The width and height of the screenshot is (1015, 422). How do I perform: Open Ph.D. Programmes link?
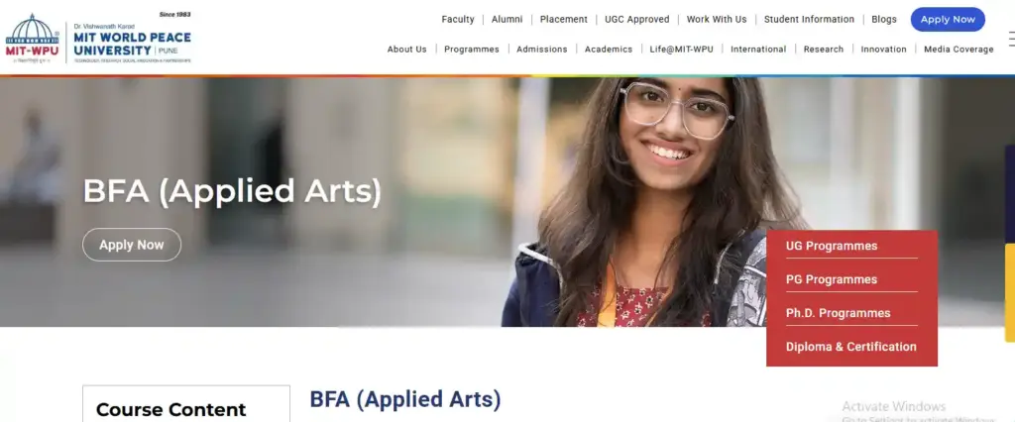pyautogui.click(x=839, y=313)
